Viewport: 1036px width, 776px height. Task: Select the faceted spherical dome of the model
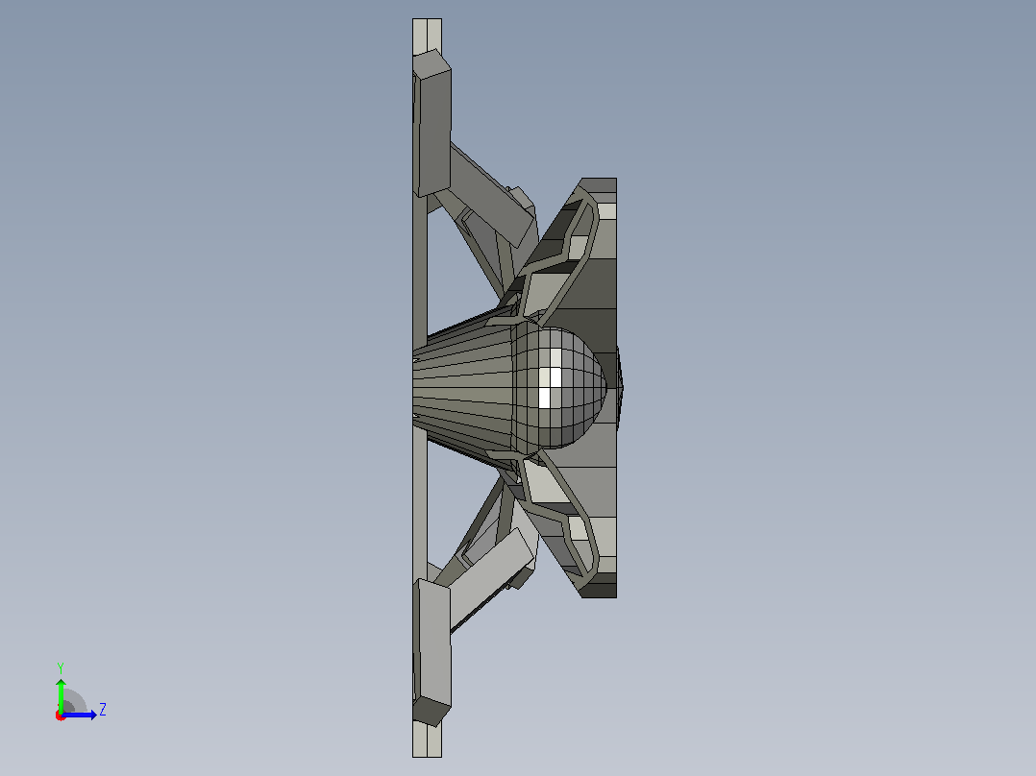click(560, 387)
